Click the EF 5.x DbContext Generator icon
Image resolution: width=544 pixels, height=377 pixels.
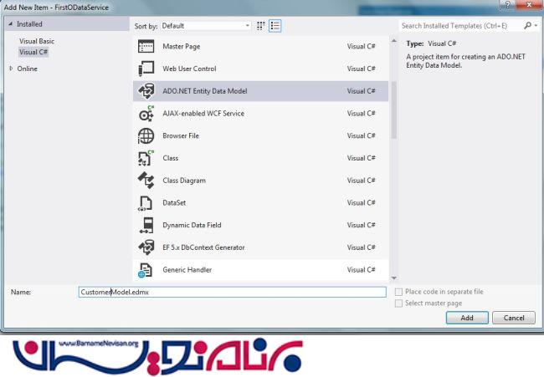pos(146,247)
